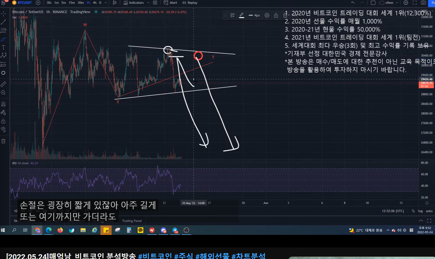
Task: Open the Trading Panel tab
Action: (x=132, y=221)
